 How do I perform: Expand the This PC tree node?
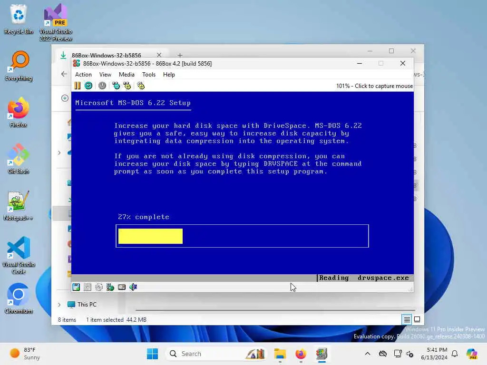[59, 305]
